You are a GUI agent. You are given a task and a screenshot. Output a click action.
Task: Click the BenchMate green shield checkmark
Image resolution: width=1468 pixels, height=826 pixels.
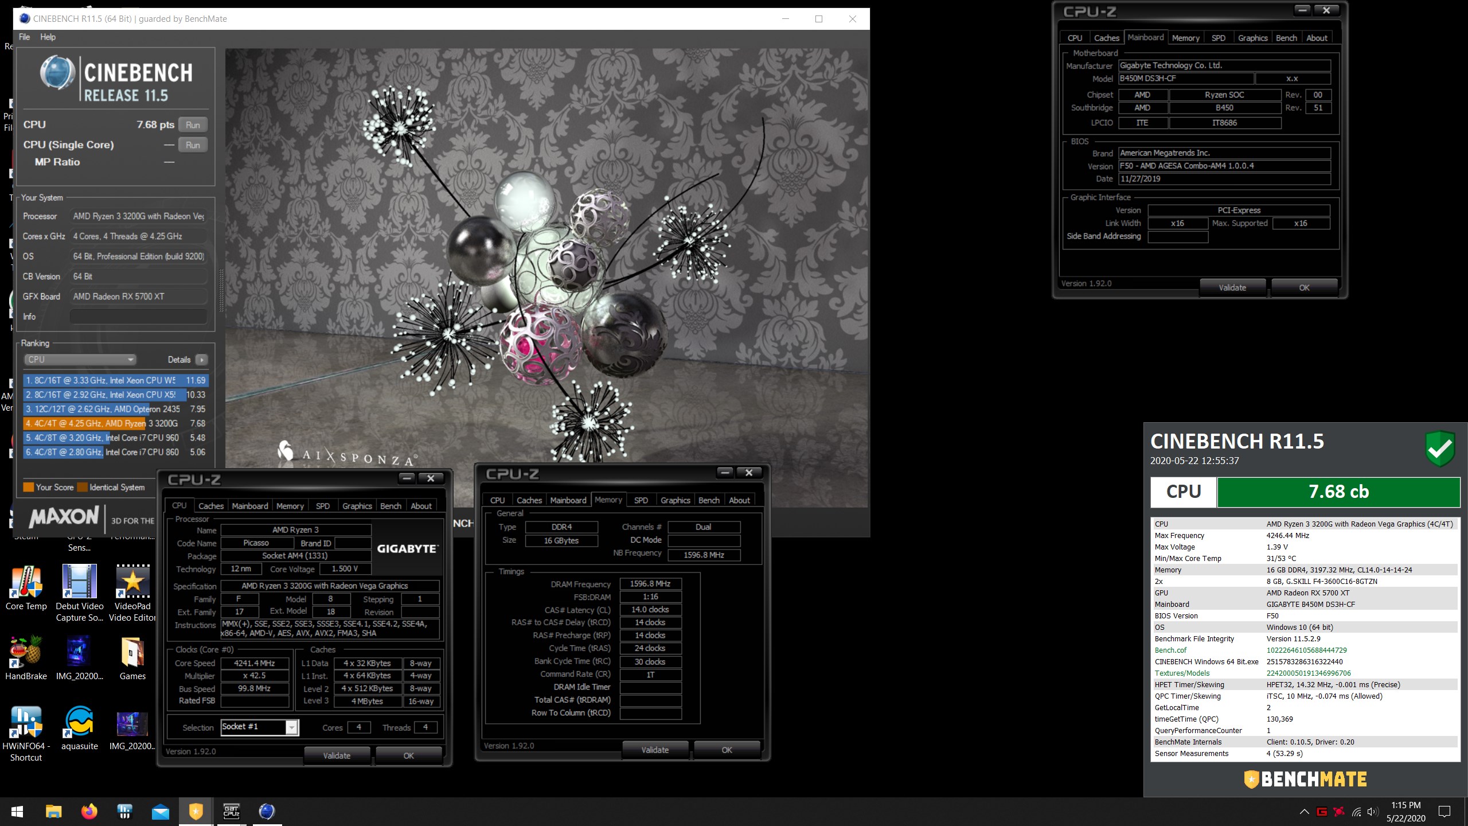[1440, 448]
